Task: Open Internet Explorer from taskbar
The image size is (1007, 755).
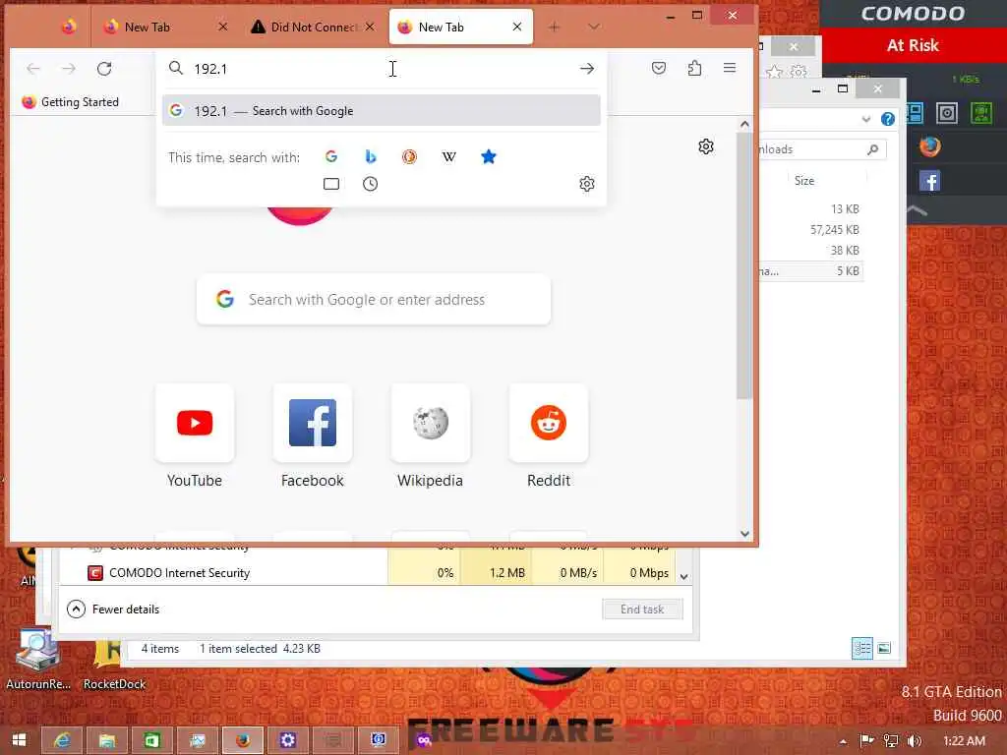Action: tap(62, 740)
